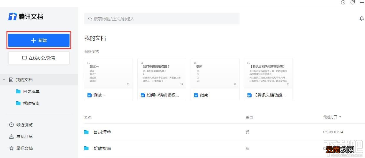Screen dimensions: 365x158
Task: Click the Tencent Docs logo icon
Action: [12, 16]
